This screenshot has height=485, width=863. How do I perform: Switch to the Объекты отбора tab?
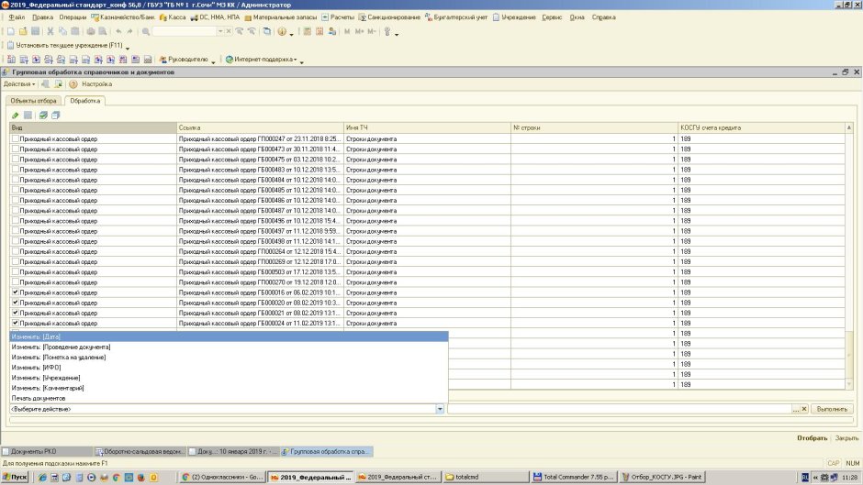point(34,101)
